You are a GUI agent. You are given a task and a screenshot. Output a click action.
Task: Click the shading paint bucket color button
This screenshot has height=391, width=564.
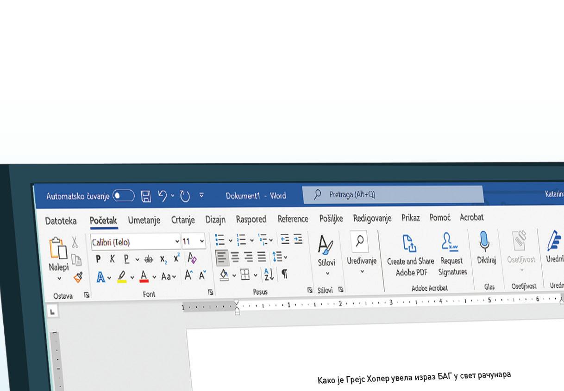tap(224, 275)
